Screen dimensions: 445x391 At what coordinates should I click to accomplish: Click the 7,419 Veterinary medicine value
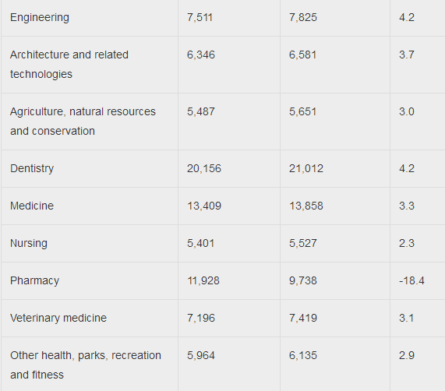(303, 318)
